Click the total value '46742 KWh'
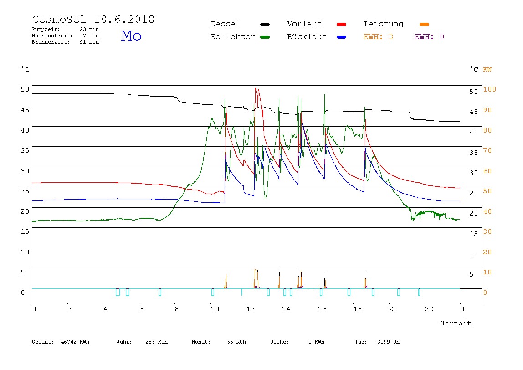Screen dimensions: 523x370 click(75, 342)
